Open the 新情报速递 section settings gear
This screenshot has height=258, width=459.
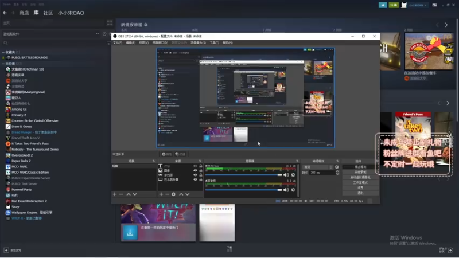146,25
